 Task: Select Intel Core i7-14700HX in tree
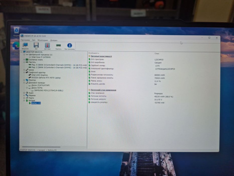coord(41,57)
